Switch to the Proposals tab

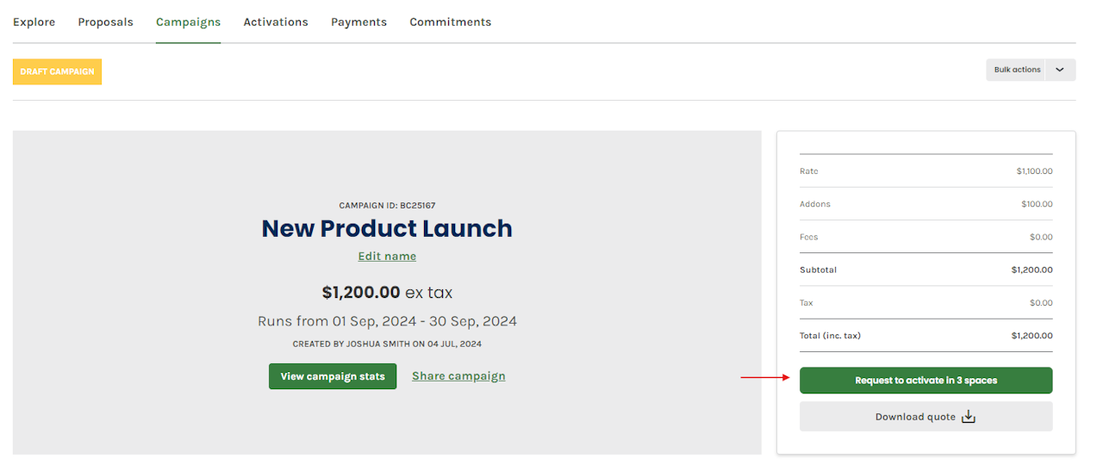[105, 22]
